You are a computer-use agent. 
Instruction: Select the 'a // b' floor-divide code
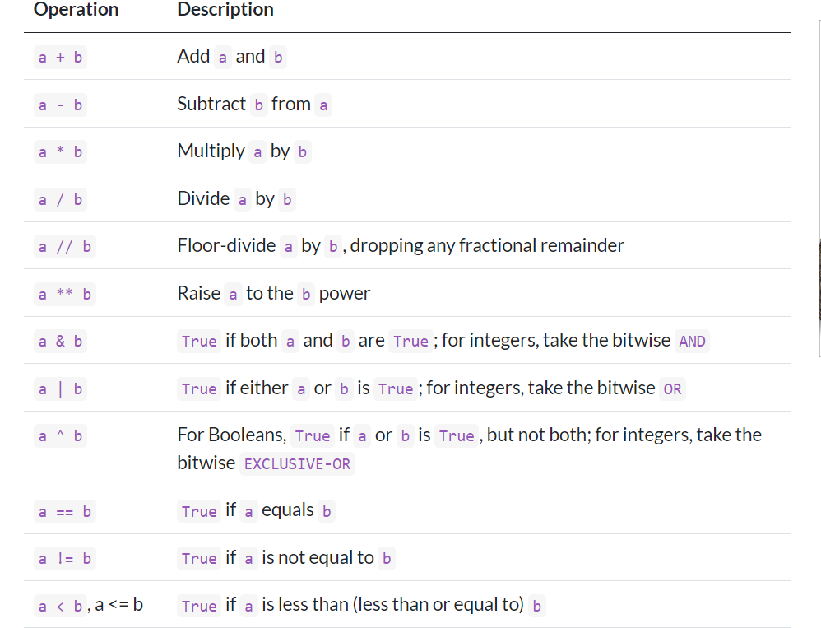click(x=65, y=247)
